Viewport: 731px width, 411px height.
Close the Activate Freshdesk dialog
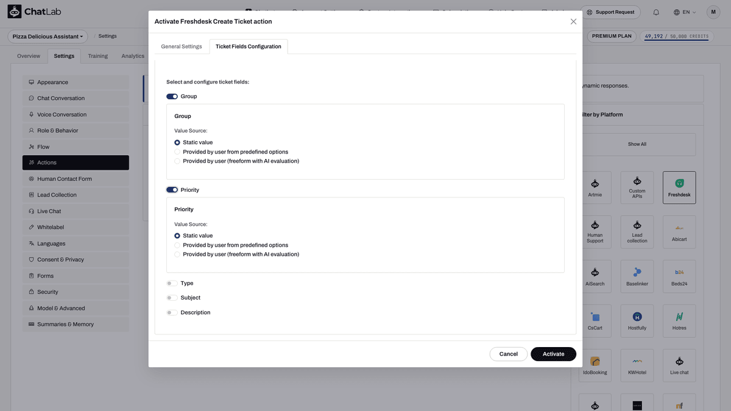pos(573,21)
